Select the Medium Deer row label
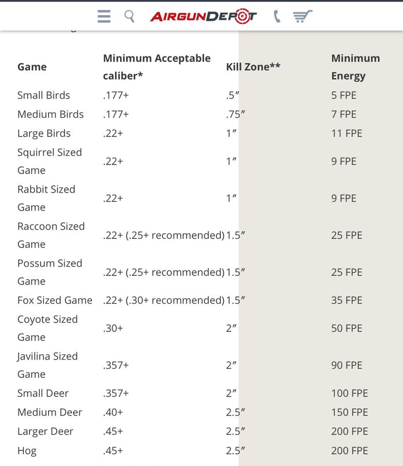 click(50, 412)
